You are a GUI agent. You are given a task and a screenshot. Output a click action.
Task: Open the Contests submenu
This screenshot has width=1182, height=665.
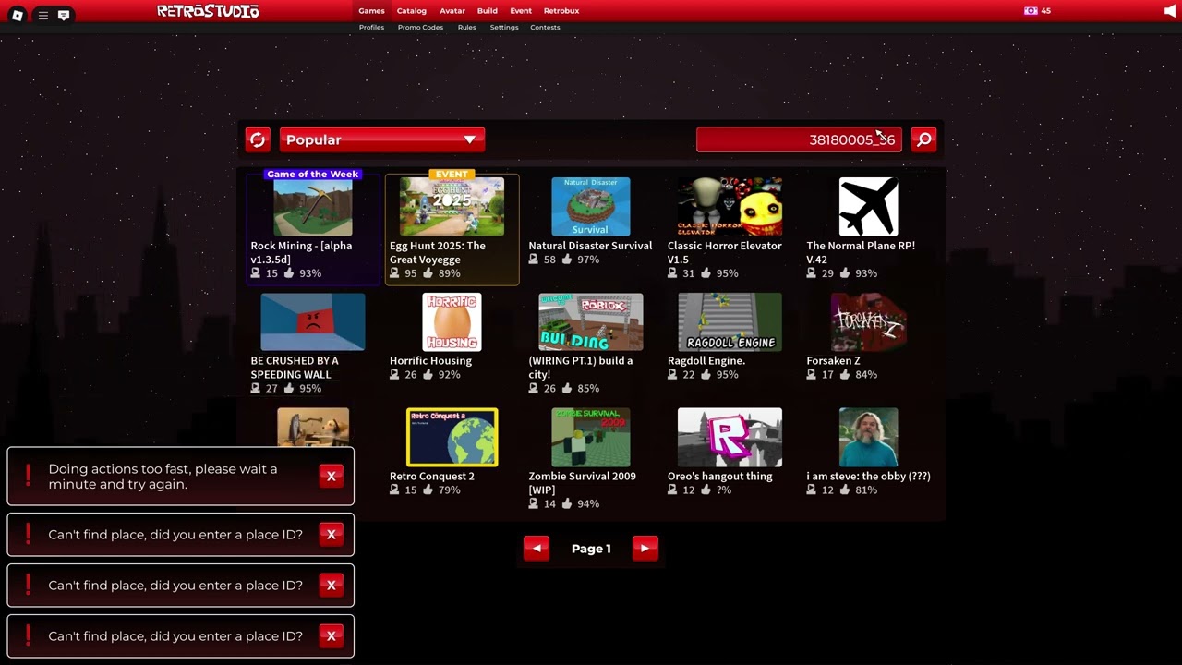(x=545, y=28)
